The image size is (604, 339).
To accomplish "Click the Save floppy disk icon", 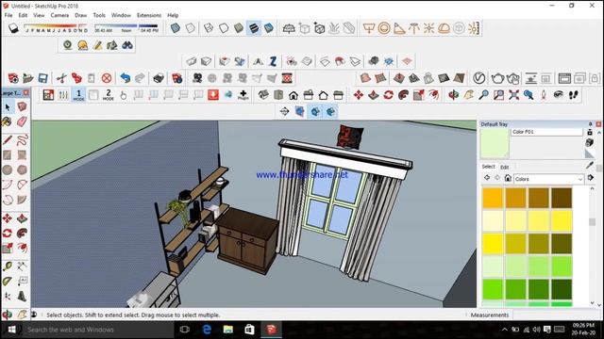I will 42,78.
